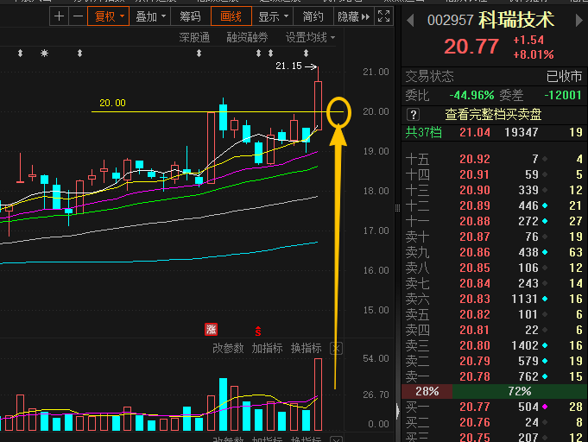588x442 pixels.
Task: Click 卖七 price 20.84
Action: point(475,283)
